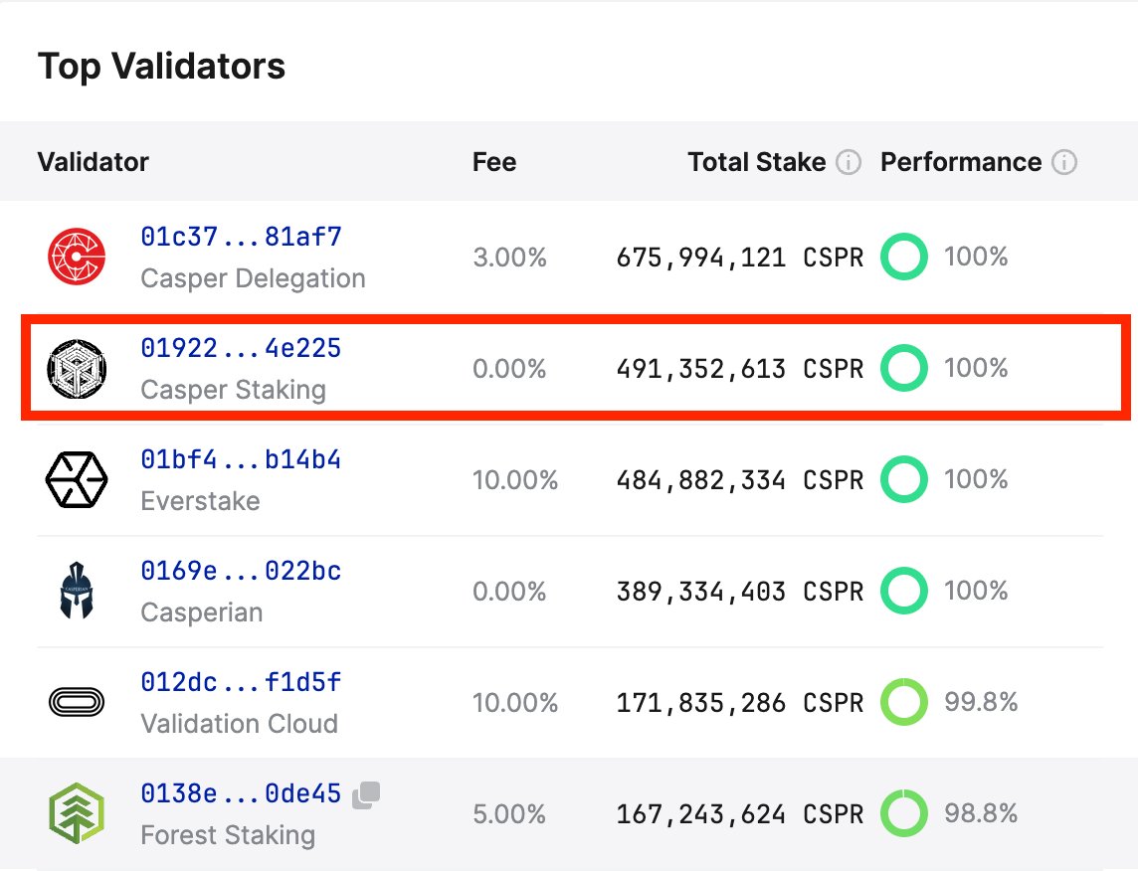Click the Everstake name label

pos(200,501)
